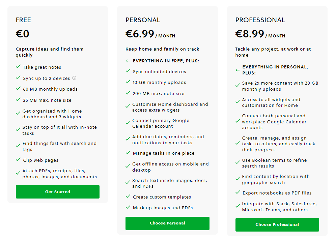Click the green arrow next to 'Everything in Free, Plus'
This screenshot has width=335, height=242.
(x=128, y=61)
